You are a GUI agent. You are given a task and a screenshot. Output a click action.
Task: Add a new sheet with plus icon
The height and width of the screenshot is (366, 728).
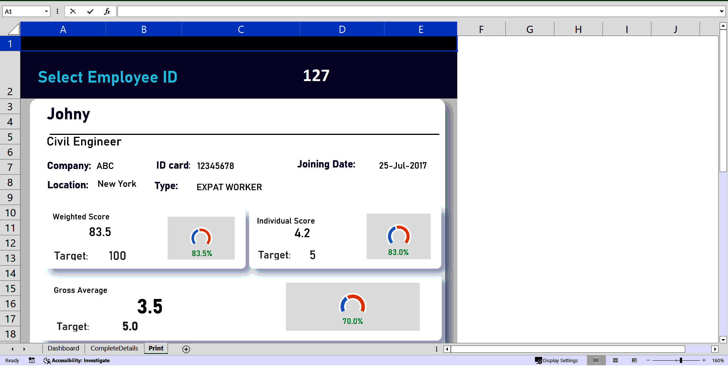(186, 349)
